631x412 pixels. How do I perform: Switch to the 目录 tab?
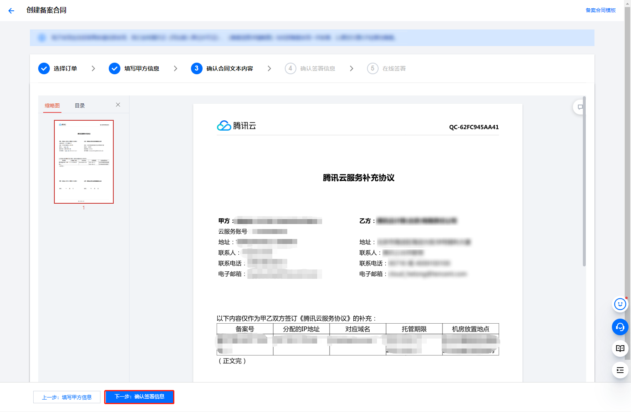(x=80, y=105)
